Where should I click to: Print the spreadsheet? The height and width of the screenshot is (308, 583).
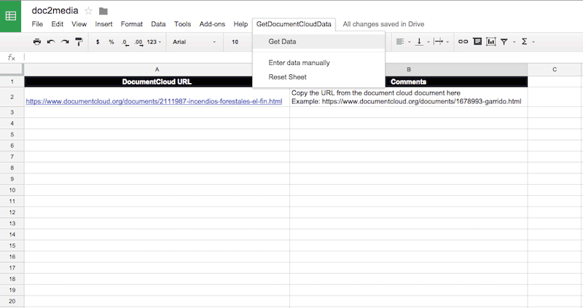tap(37, 42)
